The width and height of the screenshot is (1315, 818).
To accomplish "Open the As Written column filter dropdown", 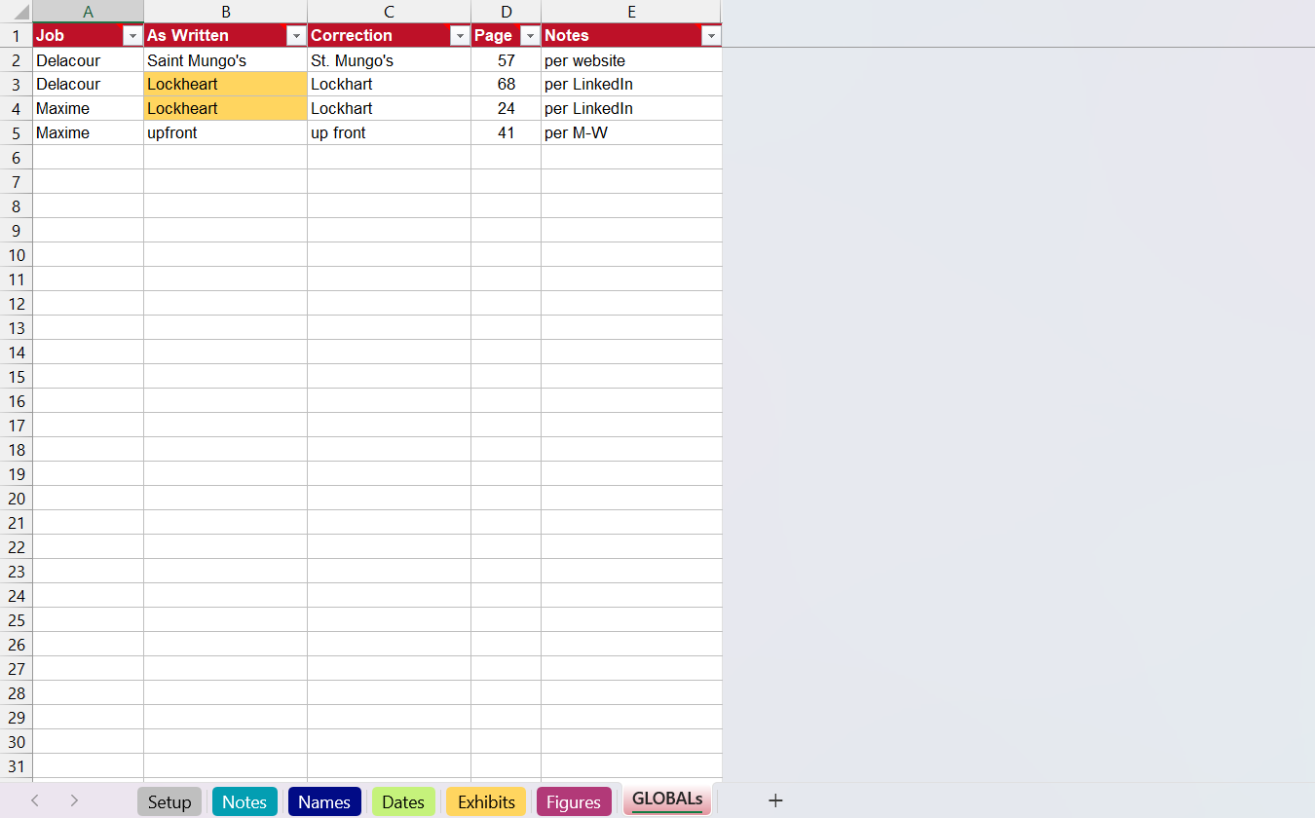I will pos(296,36).
